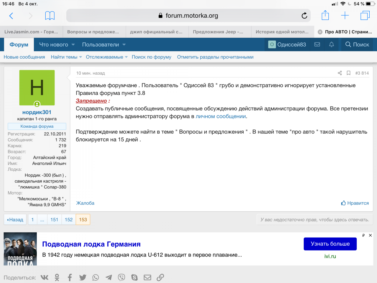Expand the "Пользователи" dropdown arrow
Screen dimensions: 377x283
[x=124, y=45]
